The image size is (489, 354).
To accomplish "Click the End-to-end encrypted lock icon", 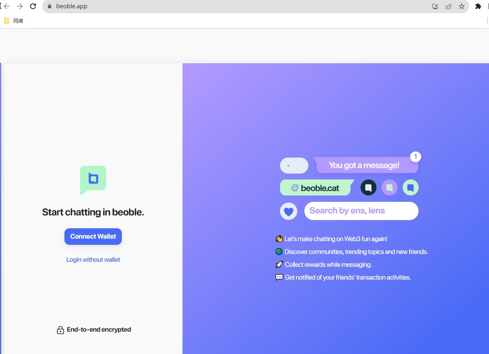I will (x=60, y=330).
